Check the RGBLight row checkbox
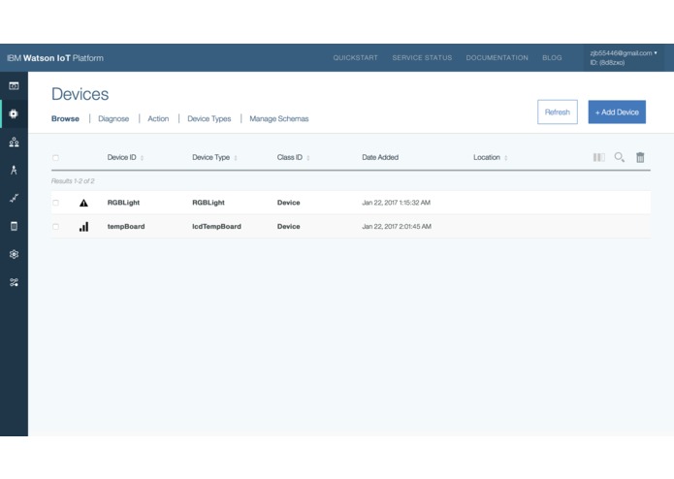674x479 pixels. [55, 203]
